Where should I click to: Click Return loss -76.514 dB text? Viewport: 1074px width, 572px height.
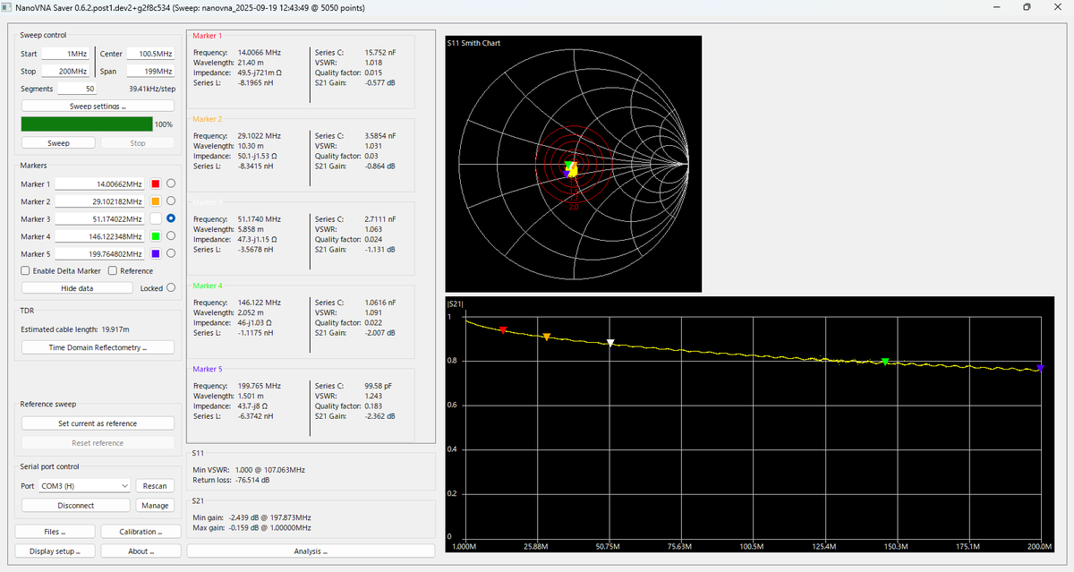click(232, 480)
